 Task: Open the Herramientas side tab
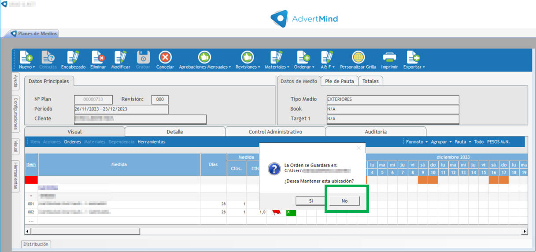coord(15,176)
